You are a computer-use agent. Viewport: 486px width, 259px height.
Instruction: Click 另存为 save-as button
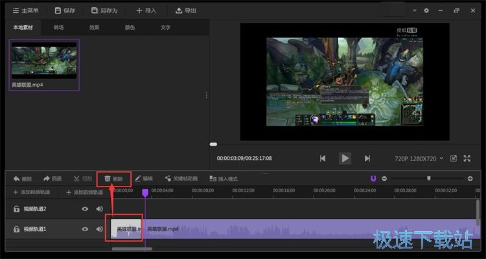(104, 10)
